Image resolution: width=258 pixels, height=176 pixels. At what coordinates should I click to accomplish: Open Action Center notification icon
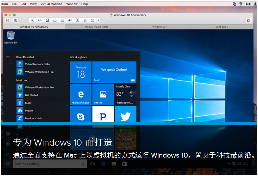[246, 164]
